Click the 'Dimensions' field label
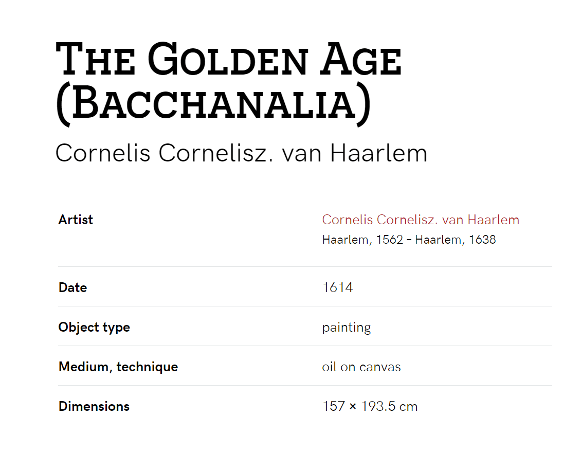The width and height of the screenshot is (582, 453). (x=94, y=406)
